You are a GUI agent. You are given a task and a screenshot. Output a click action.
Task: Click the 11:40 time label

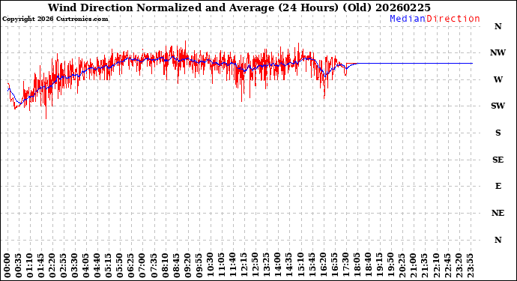tap(232, 265)
